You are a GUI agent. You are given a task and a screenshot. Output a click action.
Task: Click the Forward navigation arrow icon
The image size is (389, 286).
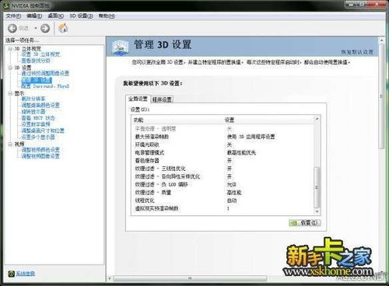click(x=45, y=28)
